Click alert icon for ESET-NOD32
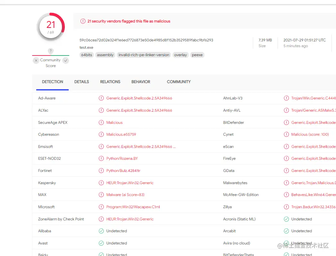Image resolution: width=336 pixels, height=256 pixels. pos(101,158)
